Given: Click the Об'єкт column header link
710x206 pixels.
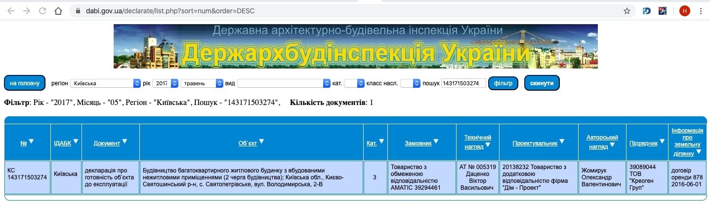Looking at the screenshot, I should [x=248, y=143].
